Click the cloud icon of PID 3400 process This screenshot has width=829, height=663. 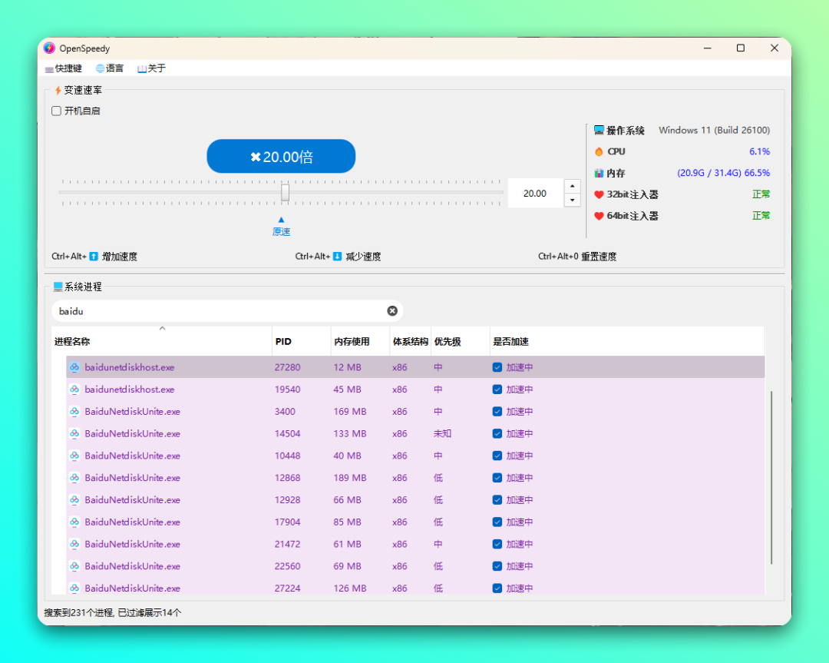(x=74, y=412)
